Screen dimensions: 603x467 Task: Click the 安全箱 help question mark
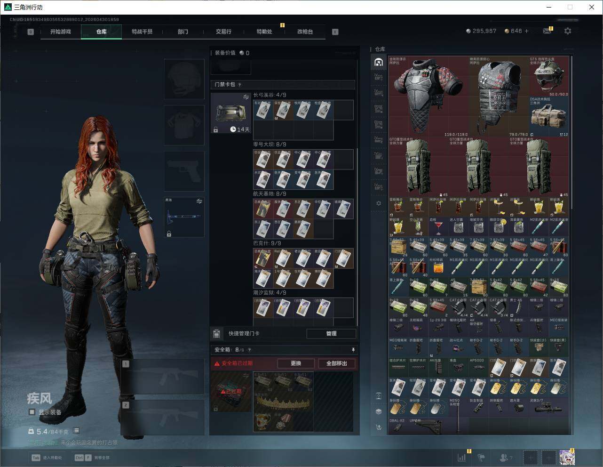point(249,350)
